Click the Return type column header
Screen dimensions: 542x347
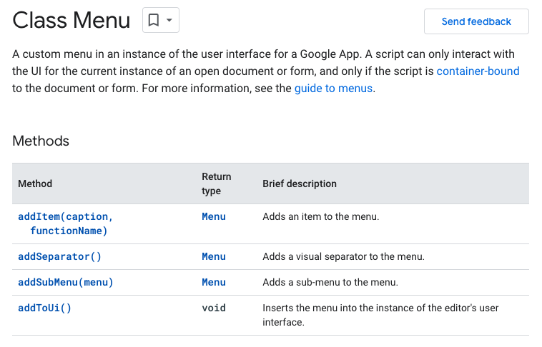point(217,183)
